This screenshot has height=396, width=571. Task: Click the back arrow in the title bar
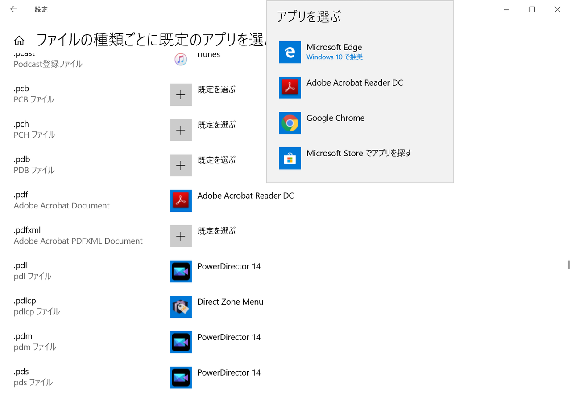pyautogui.click(x=14, y=9)
